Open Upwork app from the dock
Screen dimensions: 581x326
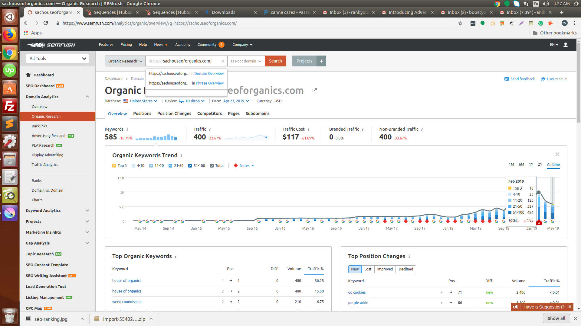coord(10,70)
